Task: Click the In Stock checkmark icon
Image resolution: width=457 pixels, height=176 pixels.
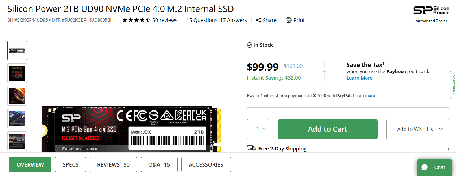Action: 249,45
